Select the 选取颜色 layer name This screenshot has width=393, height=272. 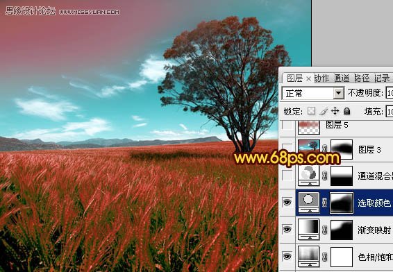(374, 203)
